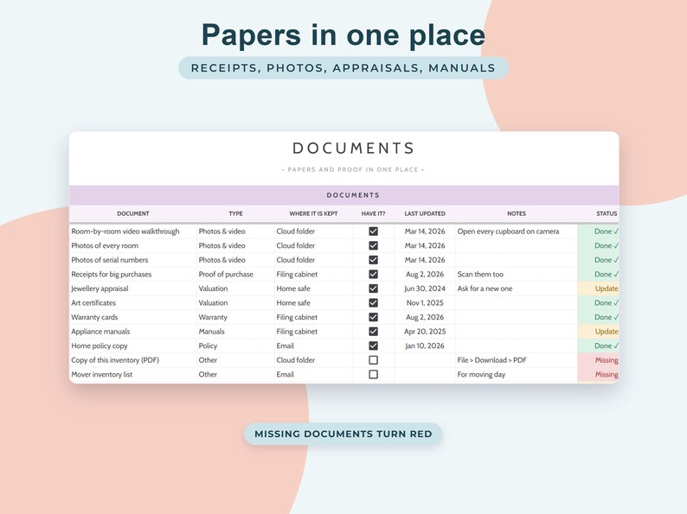Screen dimensions: 687x514
Task: Click the 'Missing documents turn red' badge
Action: click(343, 434)
